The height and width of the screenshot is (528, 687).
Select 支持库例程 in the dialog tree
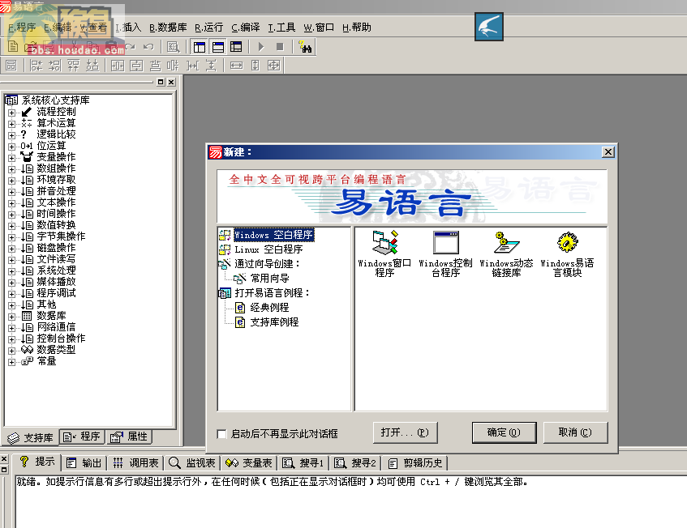274,322
